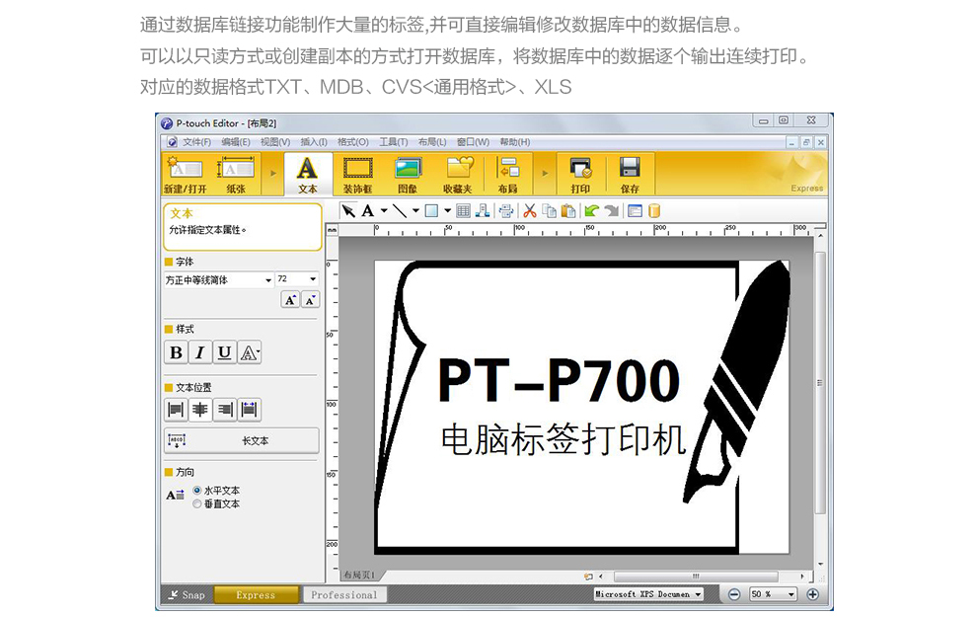The height and width of the screenshot is (617, 977).
Task: Increase font size with larger A button
Action: pos(290,300)
